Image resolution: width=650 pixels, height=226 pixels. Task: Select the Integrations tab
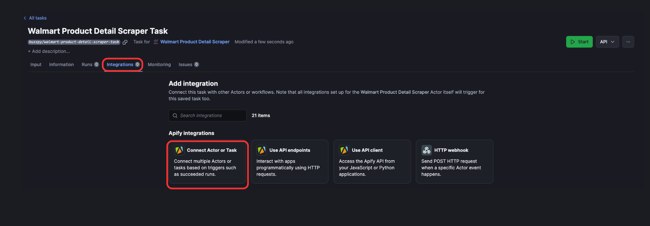123,65
